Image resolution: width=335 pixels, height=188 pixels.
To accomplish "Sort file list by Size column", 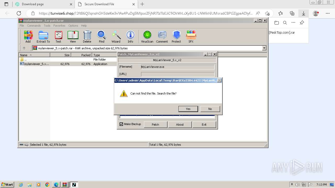I will point(60,55).
